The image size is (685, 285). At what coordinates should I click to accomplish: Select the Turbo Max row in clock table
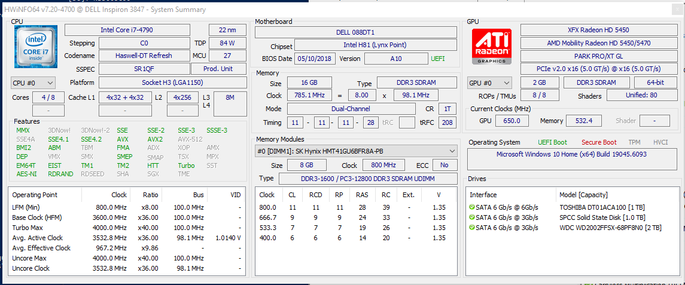click(28, 228)
